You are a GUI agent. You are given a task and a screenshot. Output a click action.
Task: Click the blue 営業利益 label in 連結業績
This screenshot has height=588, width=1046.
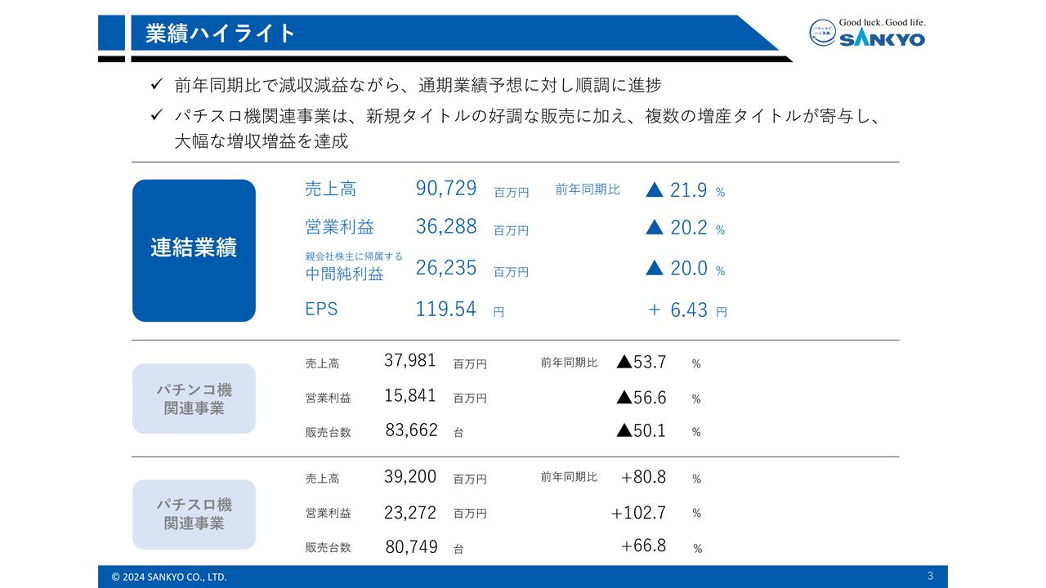[x=339, y=227]
